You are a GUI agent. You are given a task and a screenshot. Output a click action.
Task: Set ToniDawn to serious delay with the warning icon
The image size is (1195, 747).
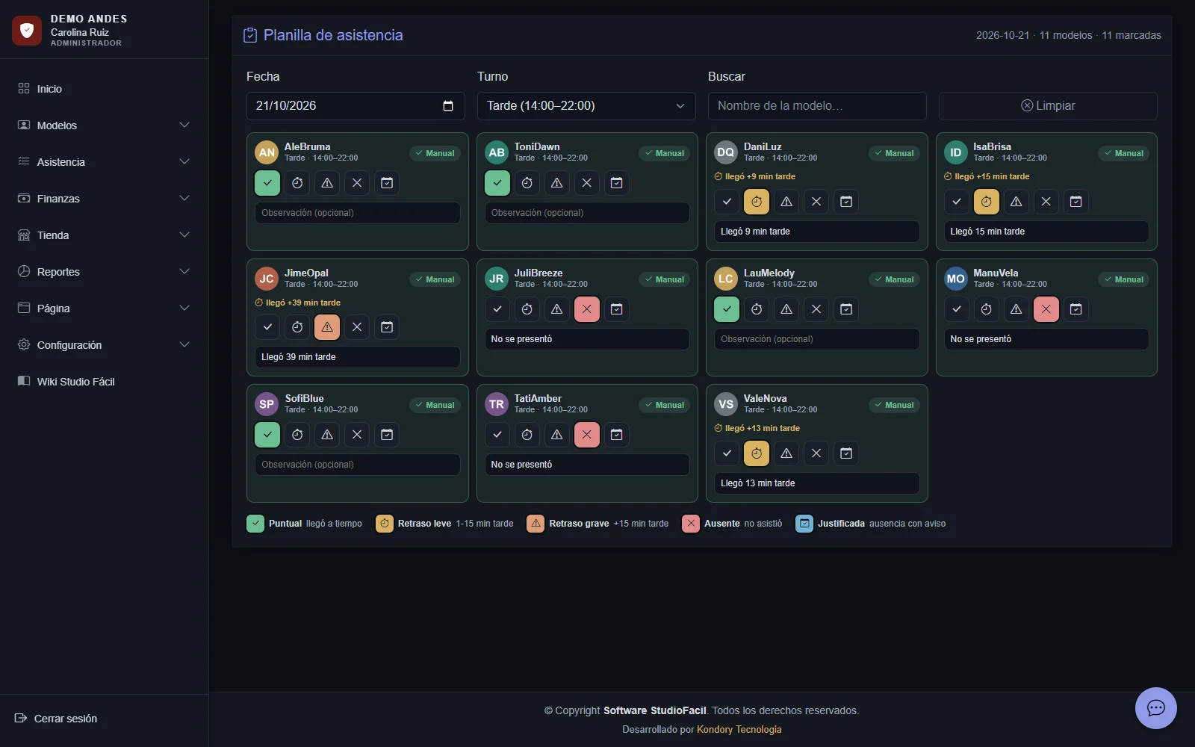point(557,183)
